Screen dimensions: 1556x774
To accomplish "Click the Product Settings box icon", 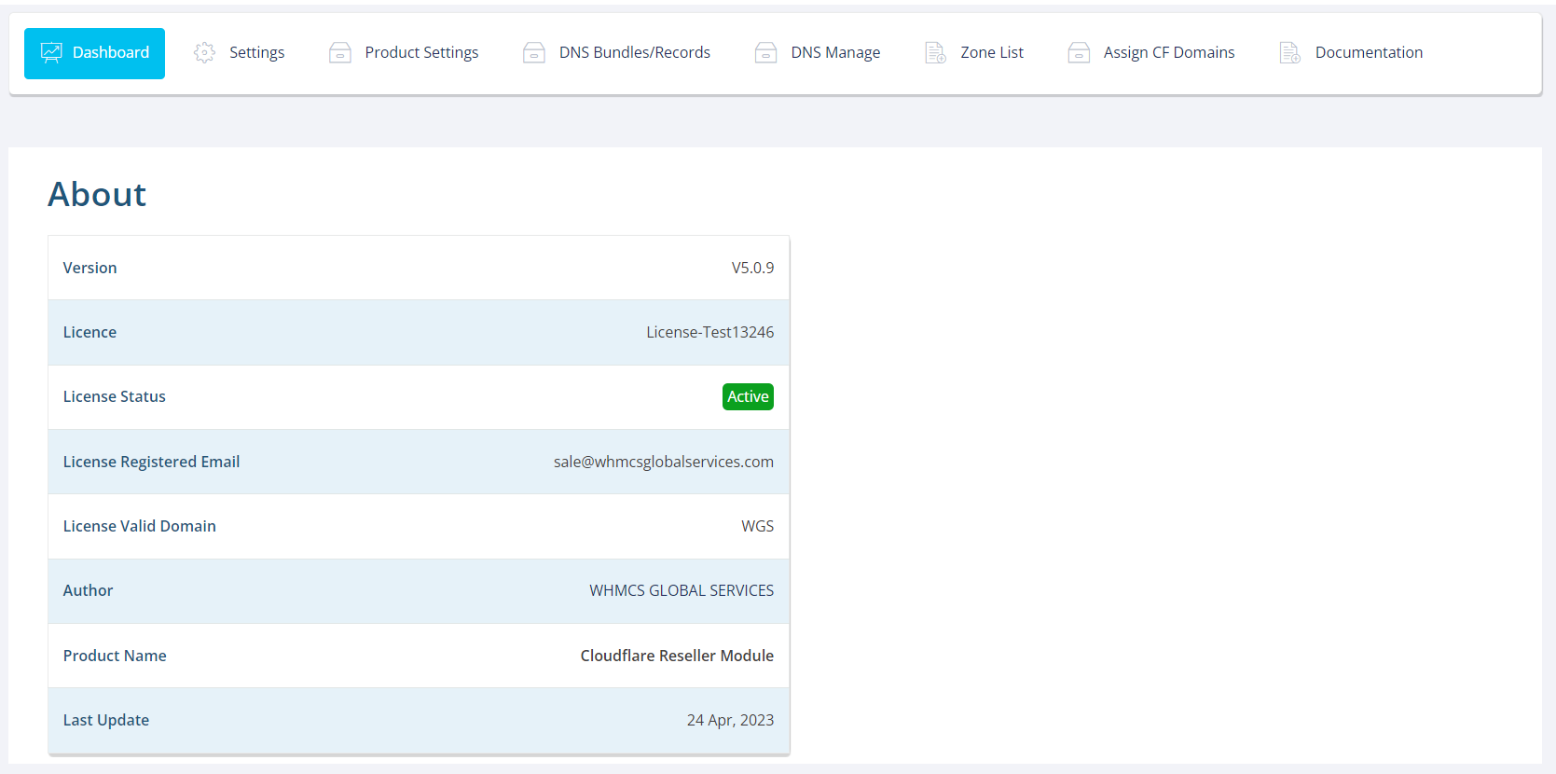I will coord(340,53).
